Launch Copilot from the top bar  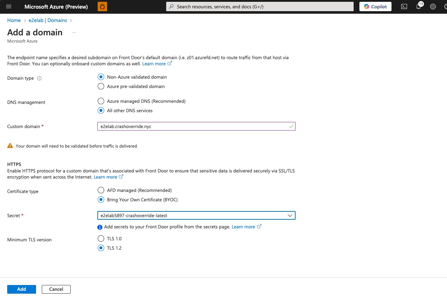[375, 6]
